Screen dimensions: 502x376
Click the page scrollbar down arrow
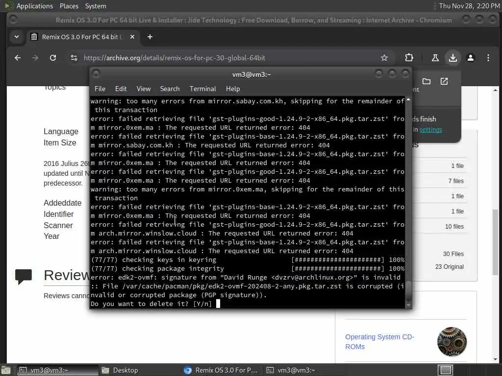495,359
